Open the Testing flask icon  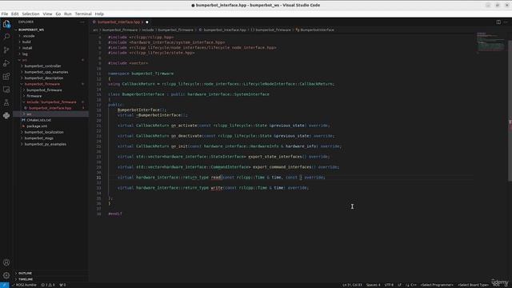6,102
